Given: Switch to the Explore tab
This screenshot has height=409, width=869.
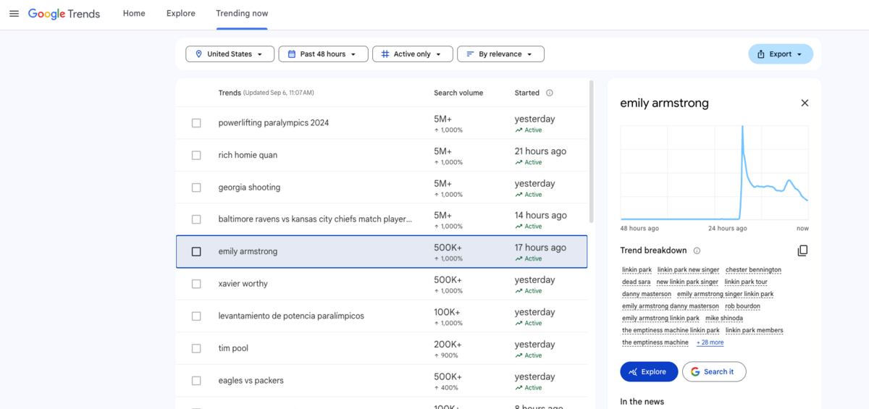Looking at the screenshot, I should click(x=180, y=14).
